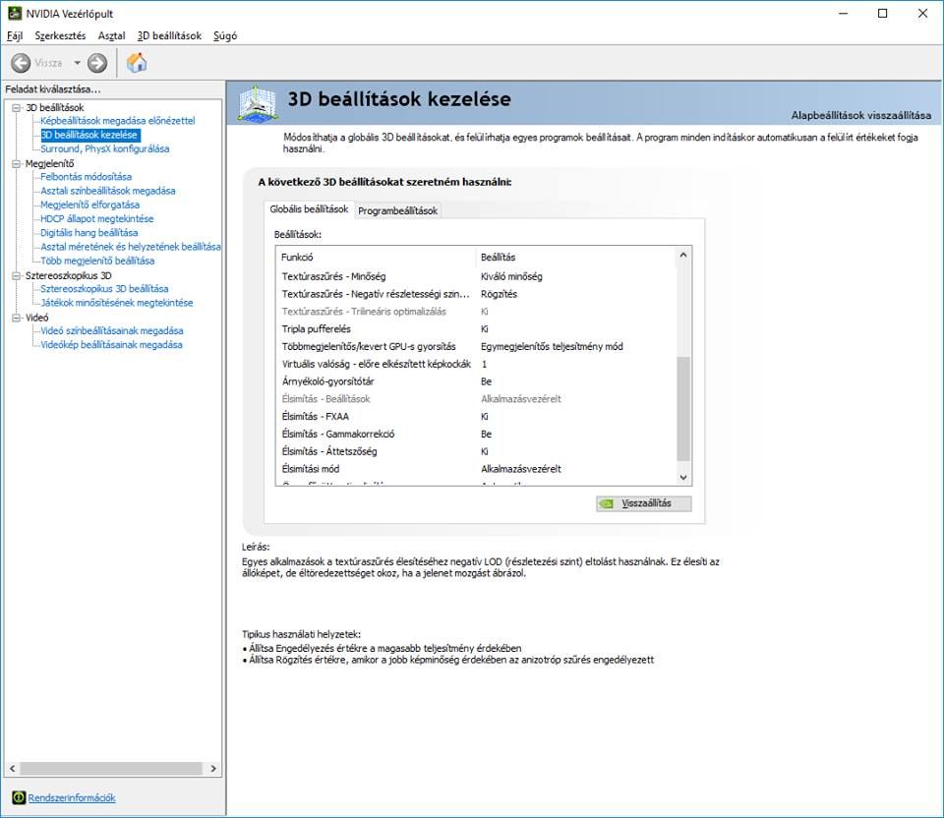This screenshot has width=944, height=818.
Task: Click the Beállítás column header
Action: click(x=576, y=257)
